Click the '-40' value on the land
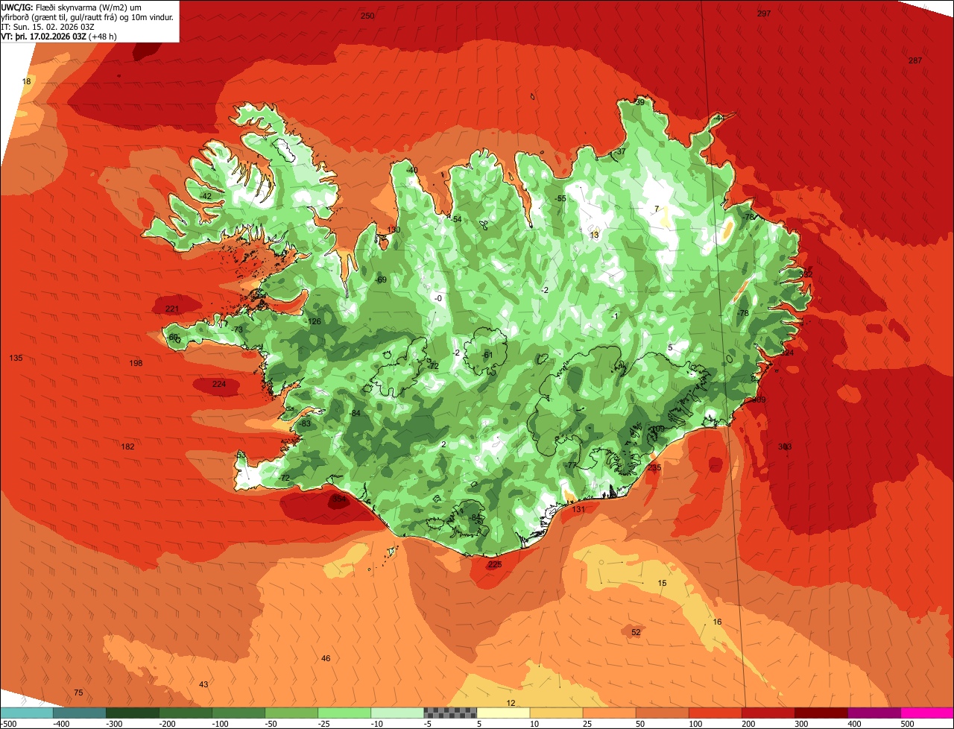954x729 pixels. coord(412,170)
